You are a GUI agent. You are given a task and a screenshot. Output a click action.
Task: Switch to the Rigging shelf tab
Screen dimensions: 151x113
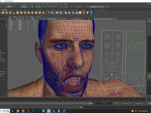coord(12,10)
